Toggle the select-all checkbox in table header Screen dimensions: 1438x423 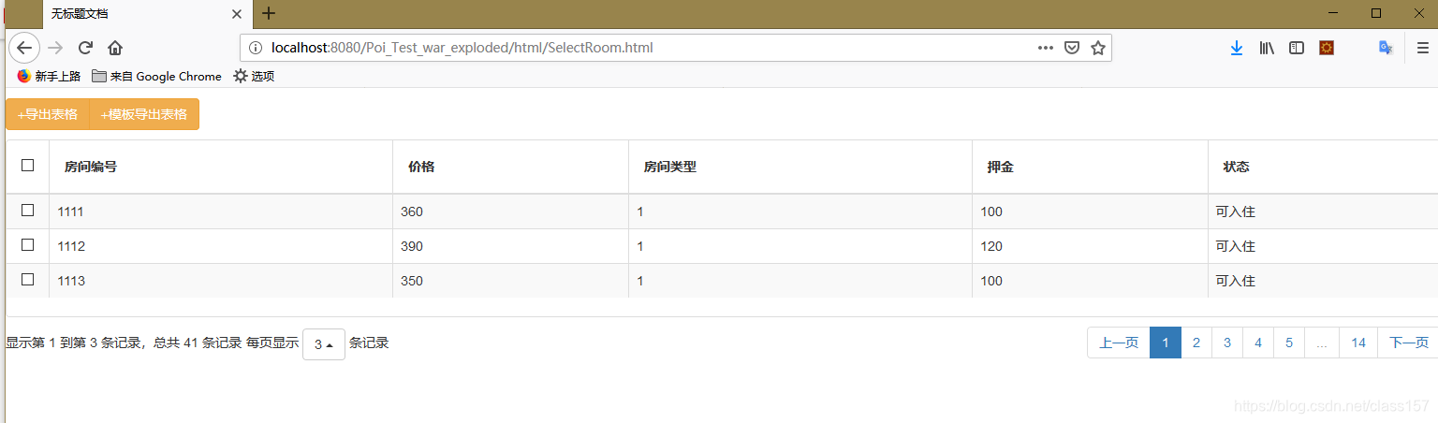point(27,166)
